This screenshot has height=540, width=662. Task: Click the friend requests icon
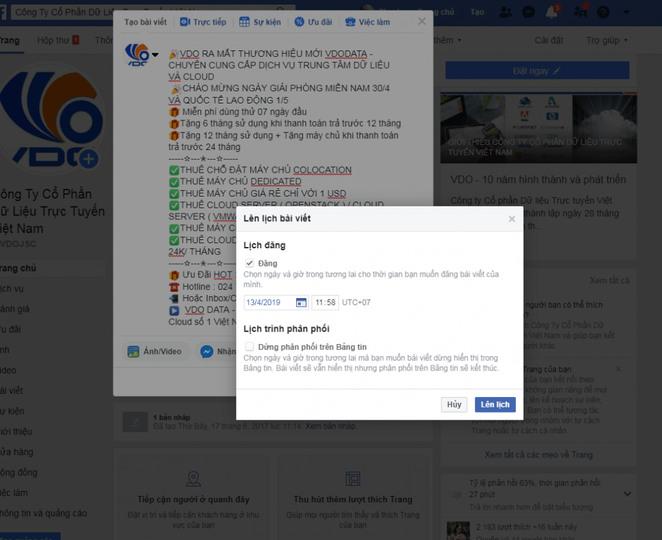click(506, 12)
